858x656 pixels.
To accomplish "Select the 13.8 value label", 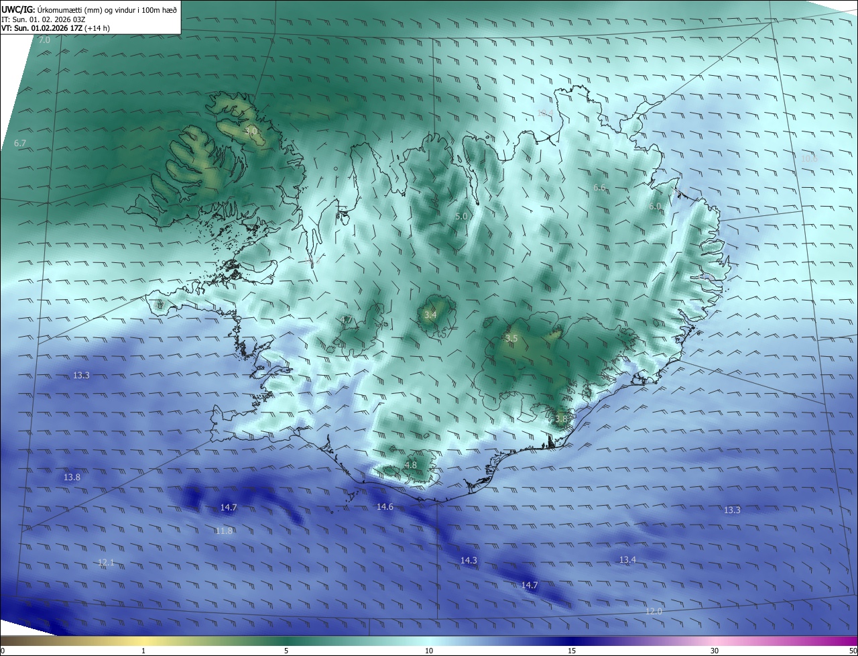I will tap(72, 478).
